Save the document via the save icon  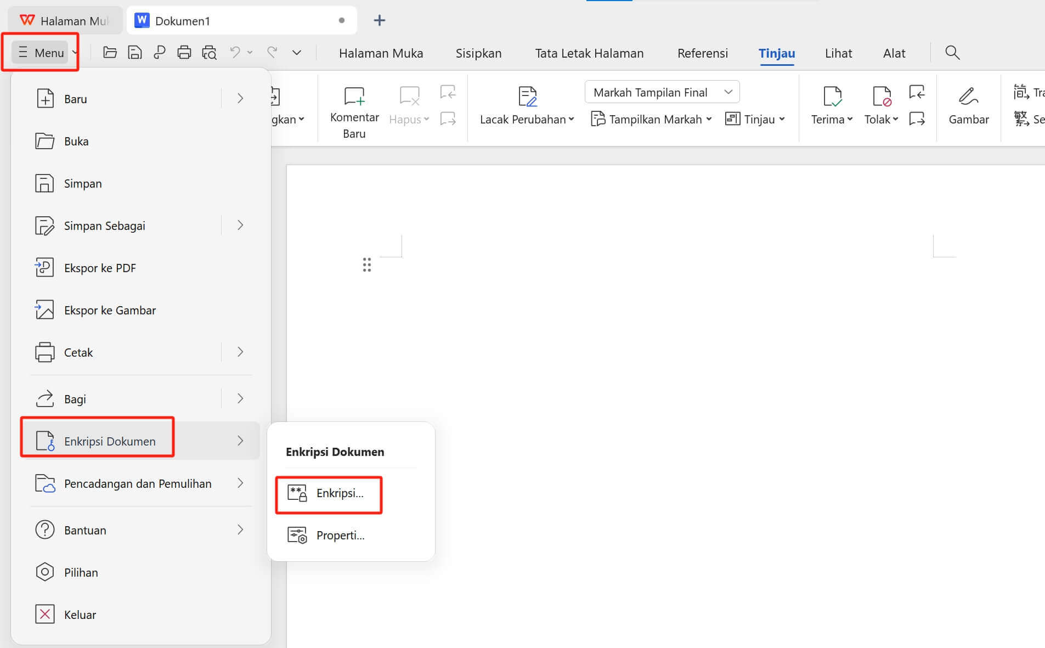(x=134, y=52)
